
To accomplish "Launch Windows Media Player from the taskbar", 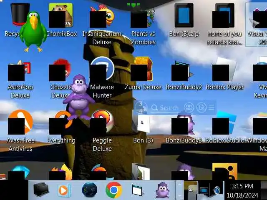I will [x=64, y=190].
